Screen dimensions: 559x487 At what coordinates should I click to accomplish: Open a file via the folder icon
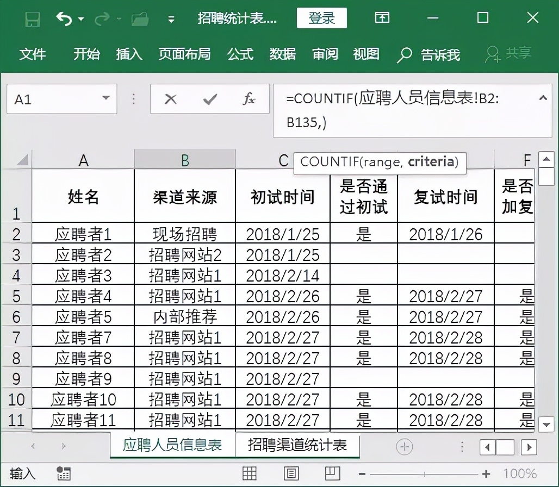tap(139, 18)
